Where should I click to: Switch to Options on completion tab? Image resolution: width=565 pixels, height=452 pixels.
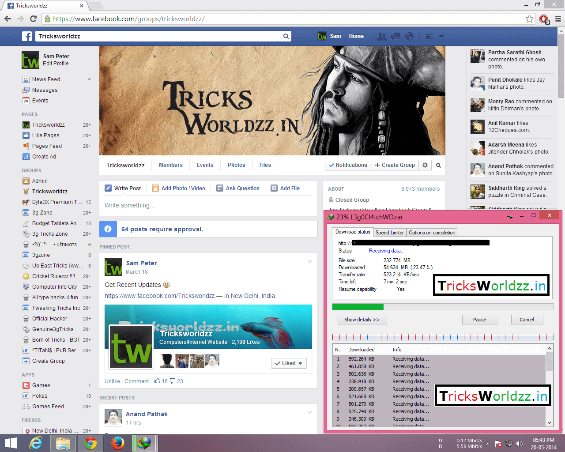432,233
